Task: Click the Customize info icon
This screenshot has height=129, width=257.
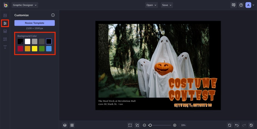Action: point(53,15)
